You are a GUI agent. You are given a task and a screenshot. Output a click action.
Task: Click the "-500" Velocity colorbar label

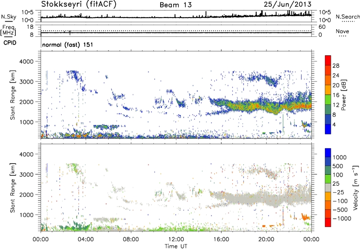tap(340, 209)
